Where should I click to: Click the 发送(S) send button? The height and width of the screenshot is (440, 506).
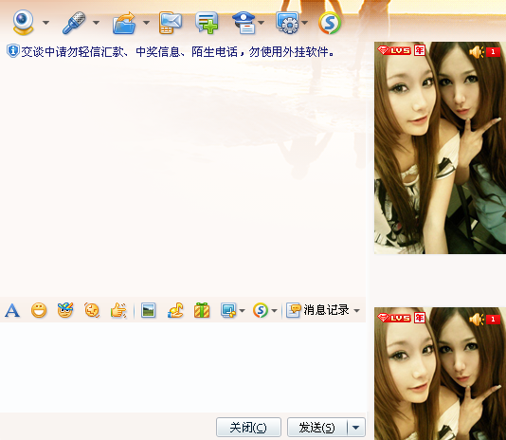(x=316, y=427)
